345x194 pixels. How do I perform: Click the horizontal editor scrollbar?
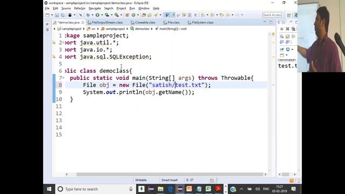[x=170, y=175]
